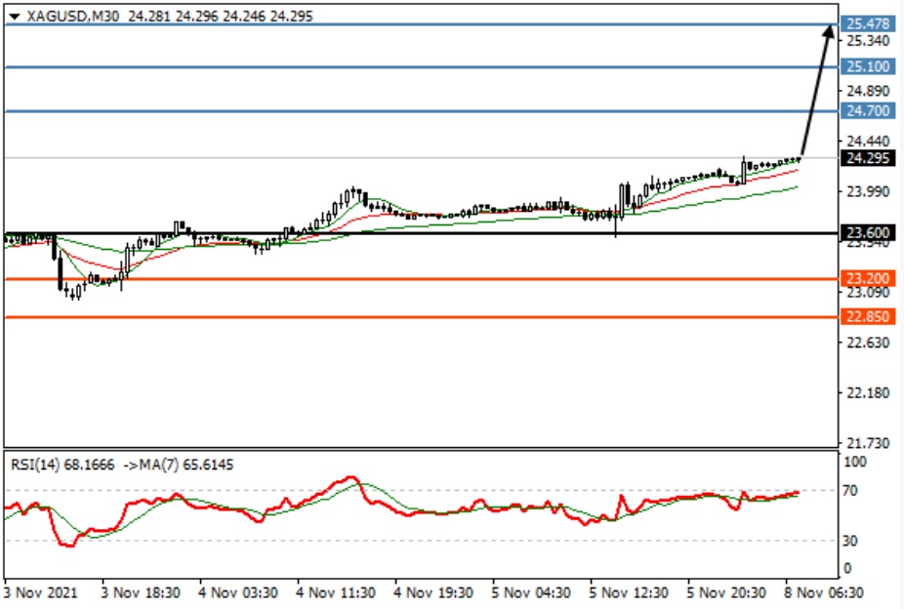Select the 25.478 resistance price label
The height and width of the screenshot is (609, 904).
click(x=869, y=23)
